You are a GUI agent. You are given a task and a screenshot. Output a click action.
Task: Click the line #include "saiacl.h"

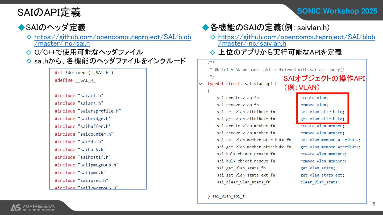[79, 96]
